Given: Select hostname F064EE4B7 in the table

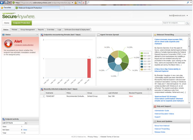Looking at the screenshot, I should click(50, 96).
